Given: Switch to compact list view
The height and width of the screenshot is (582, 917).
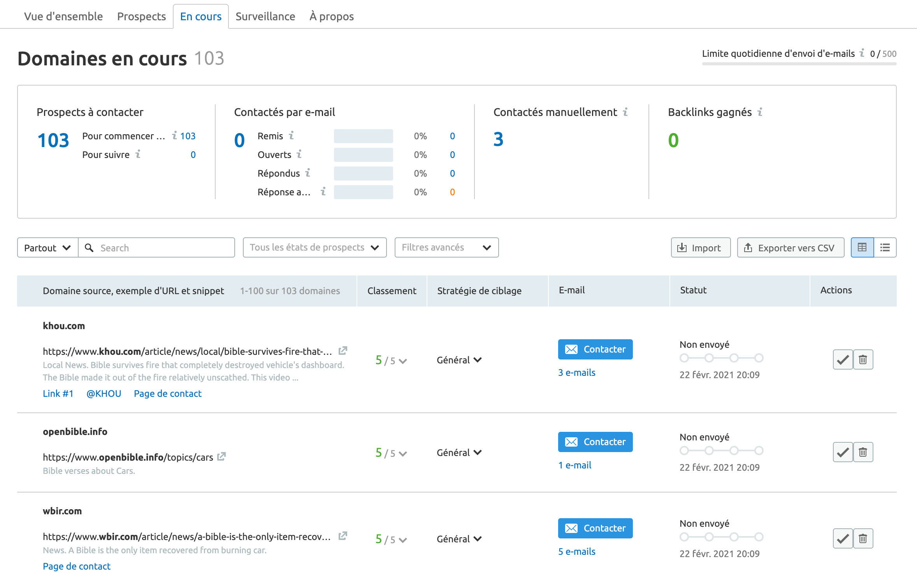Looking at the screenshot, I should coord(885,247).
